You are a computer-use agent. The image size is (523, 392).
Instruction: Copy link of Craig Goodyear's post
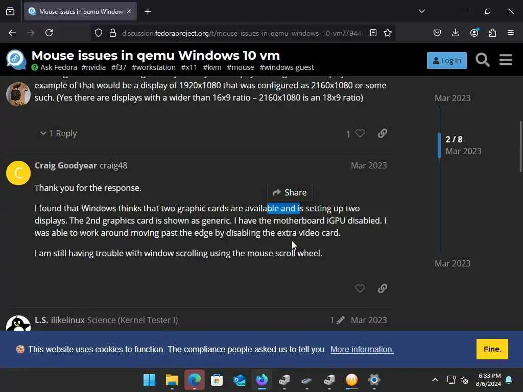coord(382,288)
